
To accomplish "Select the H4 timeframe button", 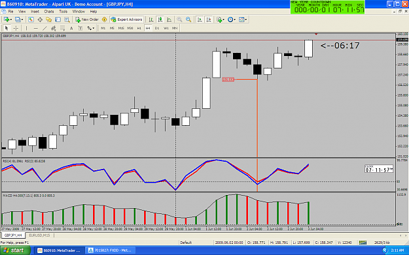I will (x=148, y=28).
